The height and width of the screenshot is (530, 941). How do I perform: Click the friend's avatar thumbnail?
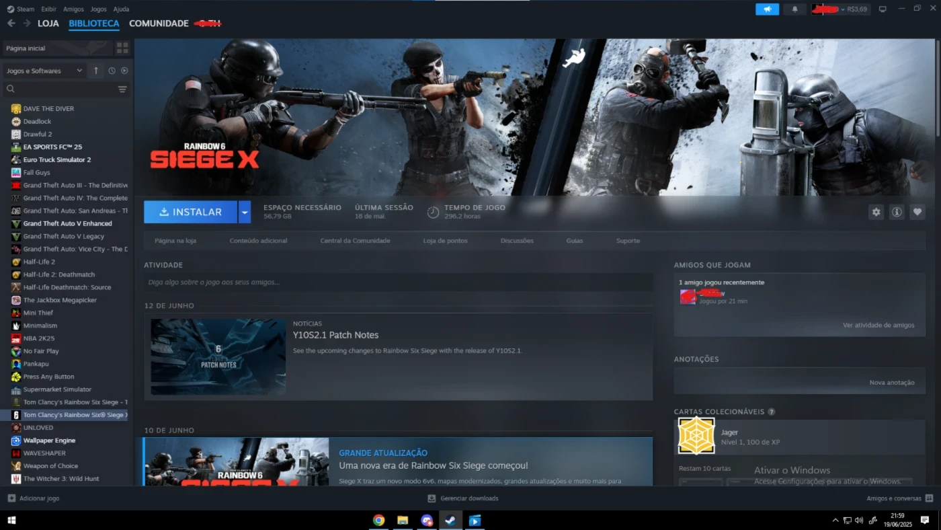688,297
